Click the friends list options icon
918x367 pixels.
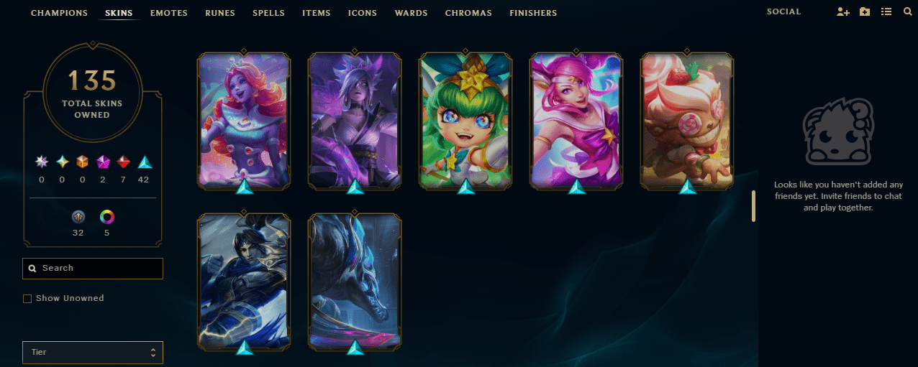coord(886,12)
